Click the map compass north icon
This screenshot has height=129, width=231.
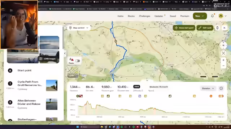coord(223,46)
